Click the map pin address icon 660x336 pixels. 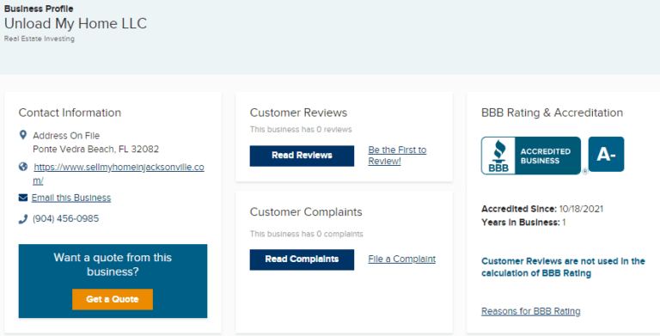(x=23, y=135)
